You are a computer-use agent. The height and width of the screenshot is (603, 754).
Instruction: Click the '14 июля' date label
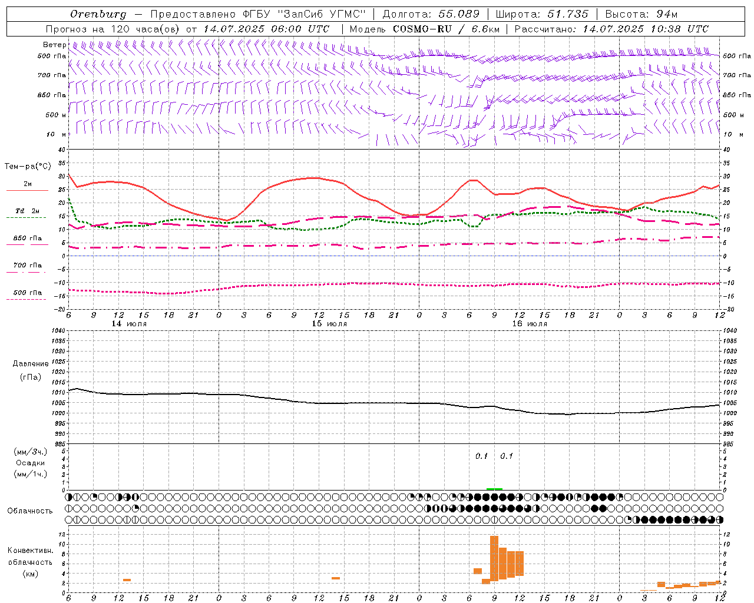(x=129, y=324)
